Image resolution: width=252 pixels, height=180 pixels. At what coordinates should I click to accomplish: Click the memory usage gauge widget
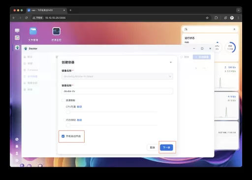pos(230,47)
